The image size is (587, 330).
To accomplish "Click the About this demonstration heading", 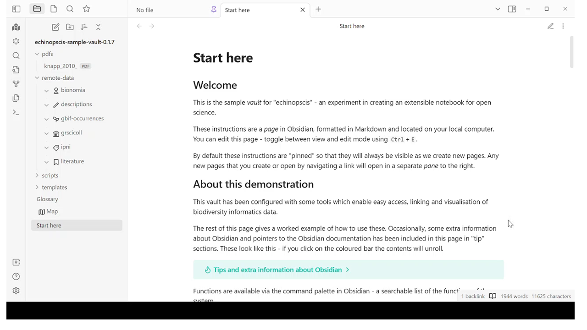I will [254, 184].
